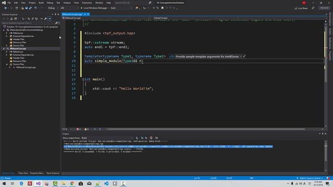
Task: Switch to the WithoutConcept.cpp editor tab
Action: pos(72,14)
